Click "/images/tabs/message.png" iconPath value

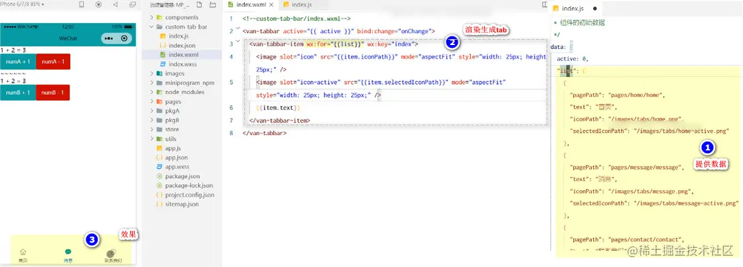point(649,191)
